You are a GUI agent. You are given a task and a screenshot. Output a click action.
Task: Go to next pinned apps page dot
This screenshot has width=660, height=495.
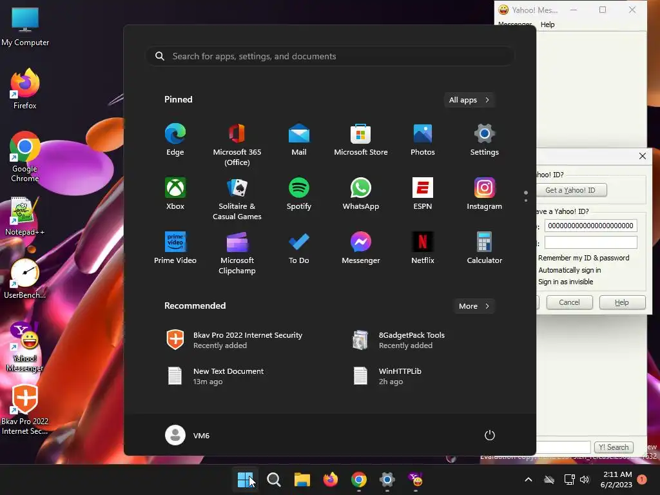(x=526, y=200)
